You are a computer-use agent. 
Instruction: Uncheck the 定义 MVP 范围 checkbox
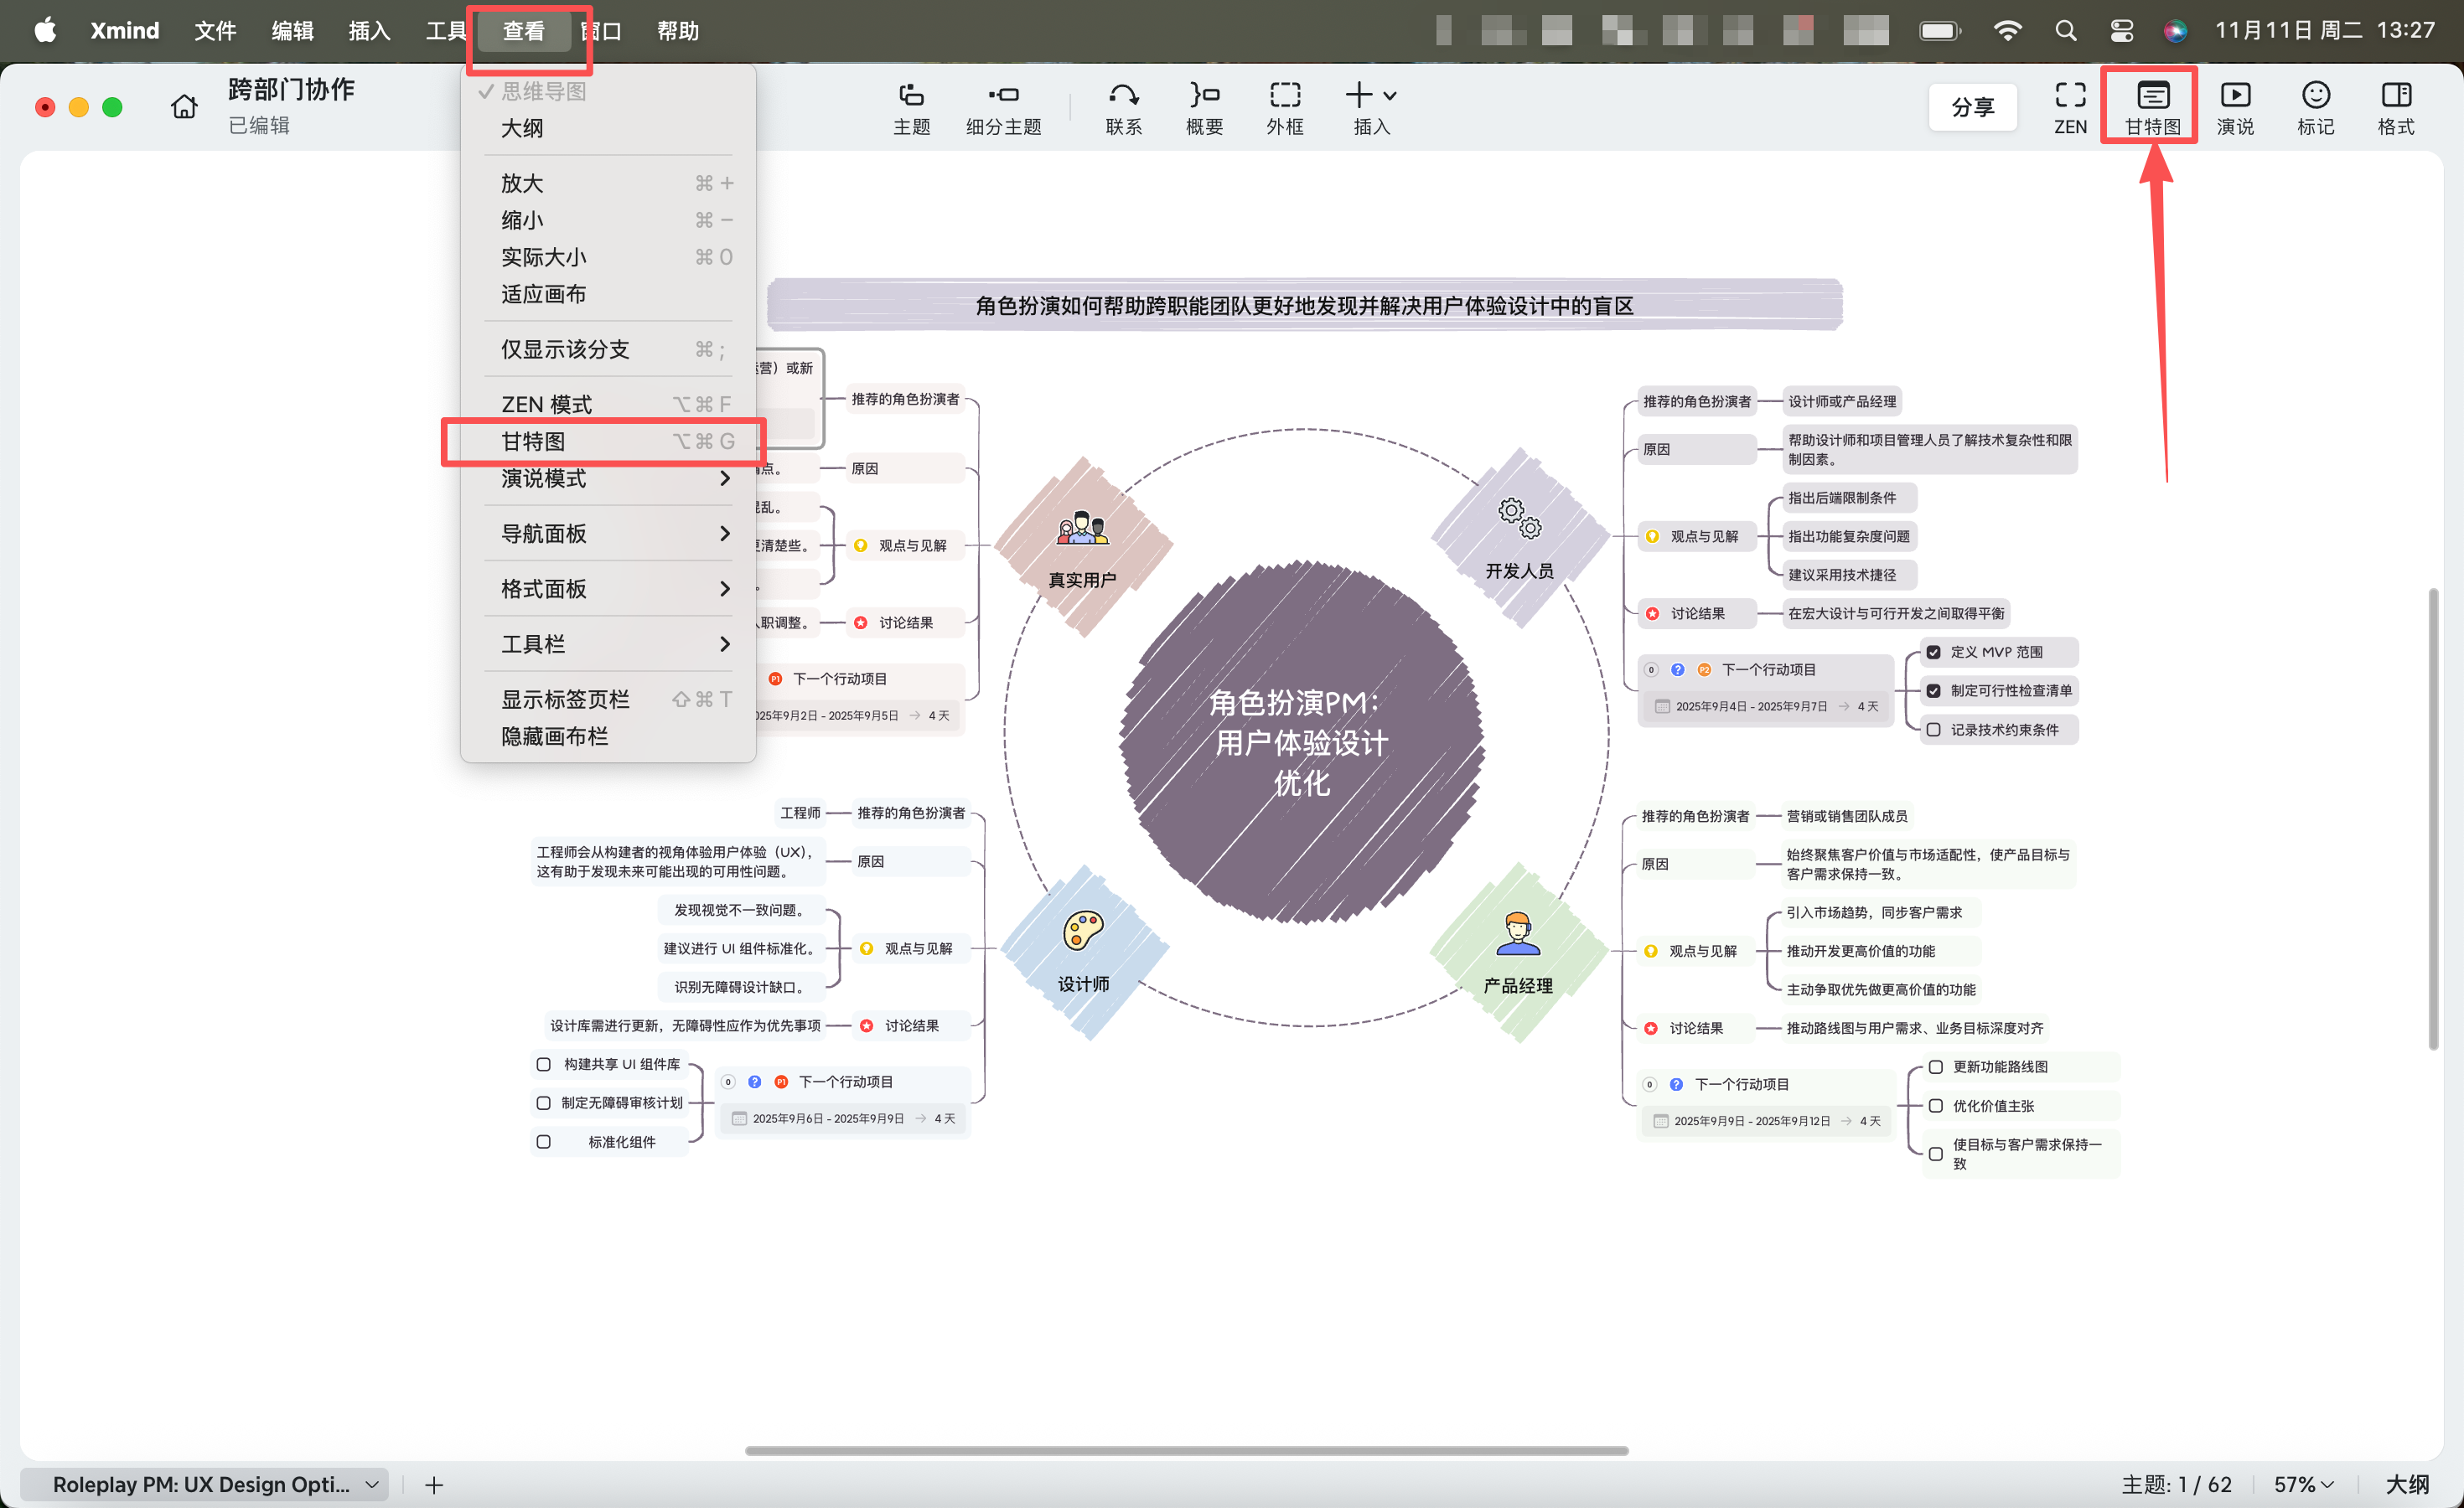point(1933,653)
